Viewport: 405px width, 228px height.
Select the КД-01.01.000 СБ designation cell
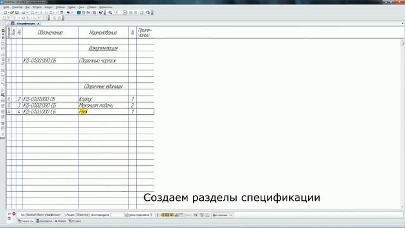[x=51, y=99]
